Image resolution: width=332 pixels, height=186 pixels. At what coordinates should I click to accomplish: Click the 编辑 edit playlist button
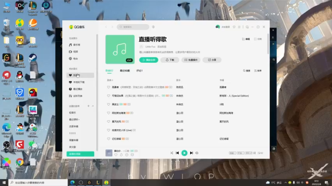pos(246,39)
